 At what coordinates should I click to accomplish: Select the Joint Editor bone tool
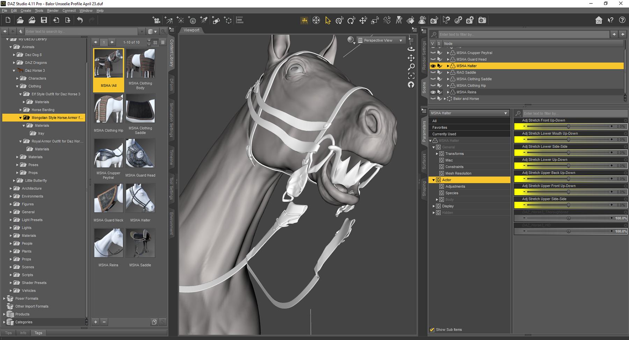(387, 20)
